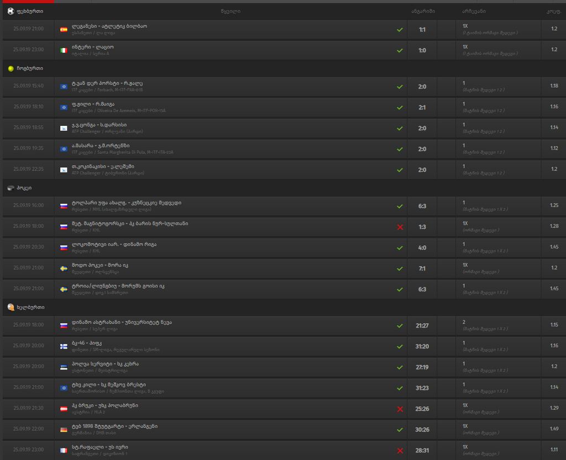Click the არჩევანი column header
This screenshot has width=566, height=460.
pos(474,11)
